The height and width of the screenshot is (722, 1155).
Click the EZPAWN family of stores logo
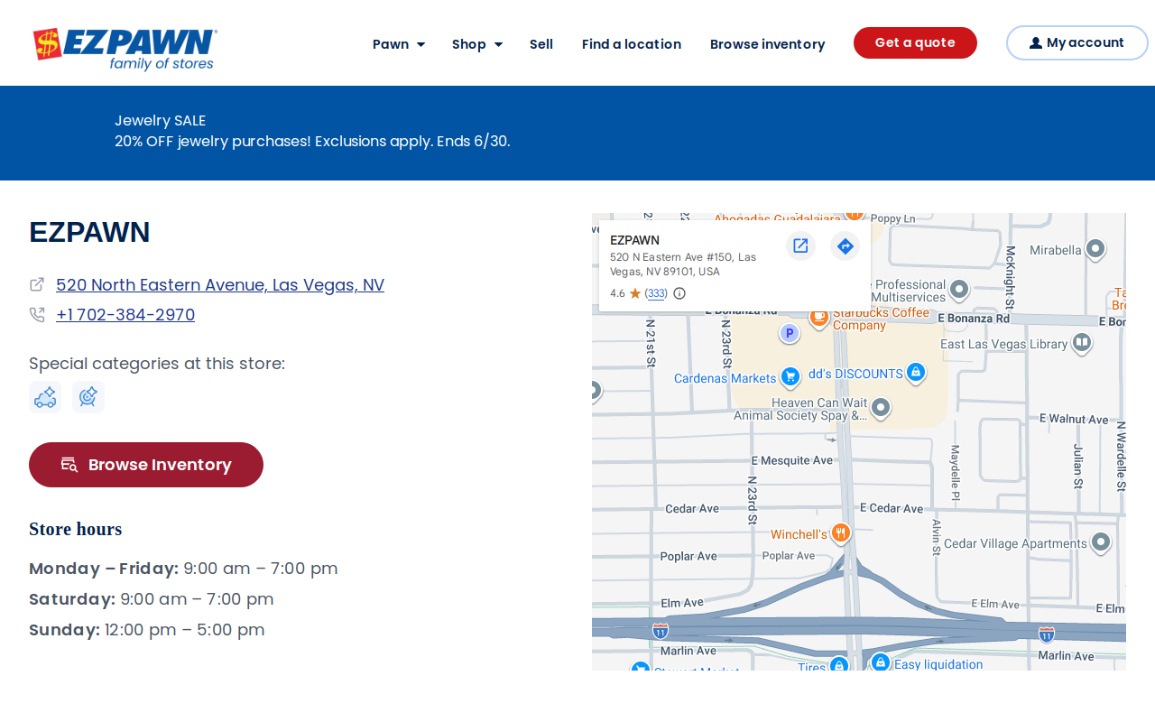click(125, 49)
